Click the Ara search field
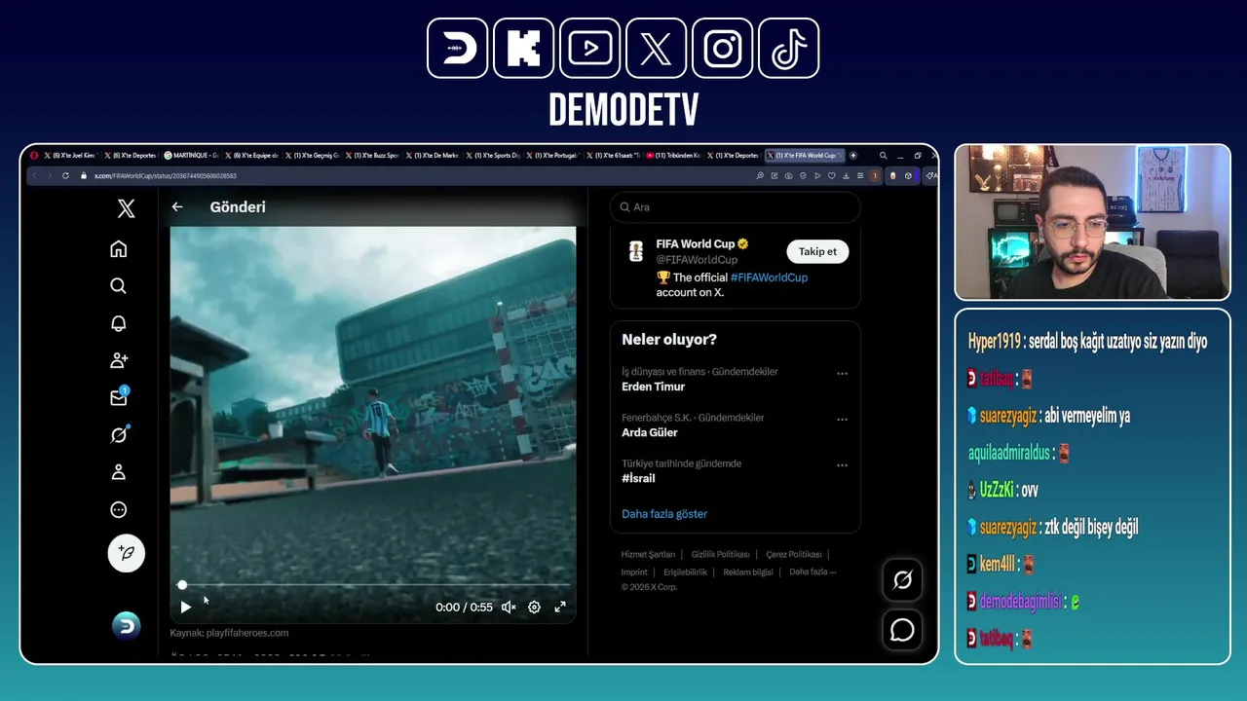The width and height of the screenshot is (1247, 701). [736, 207]
